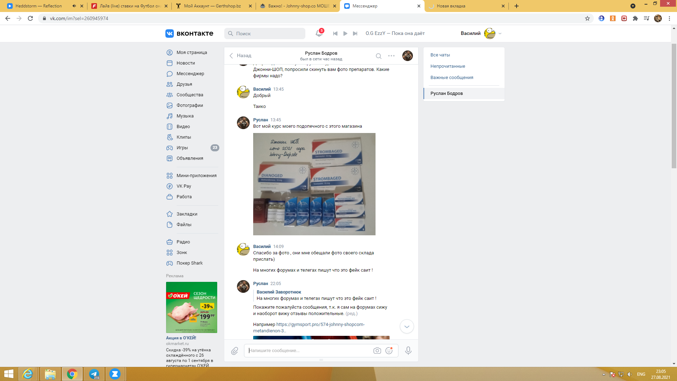Open the Музыка section in sidebar

coord(185,116)
